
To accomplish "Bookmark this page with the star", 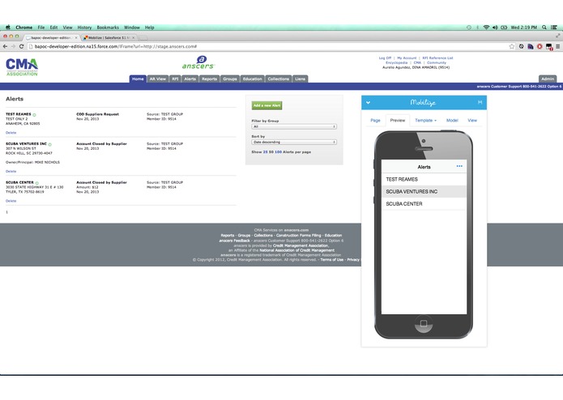I will click(512, 47).
